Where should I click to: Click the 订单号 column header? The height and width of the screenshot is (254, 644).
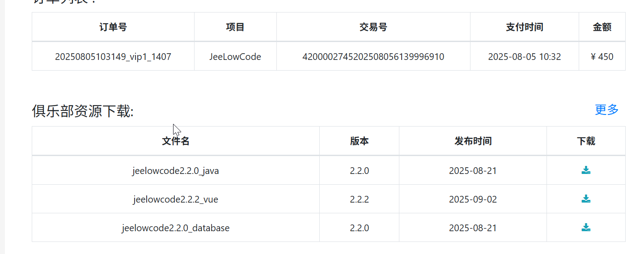point(113,27)
